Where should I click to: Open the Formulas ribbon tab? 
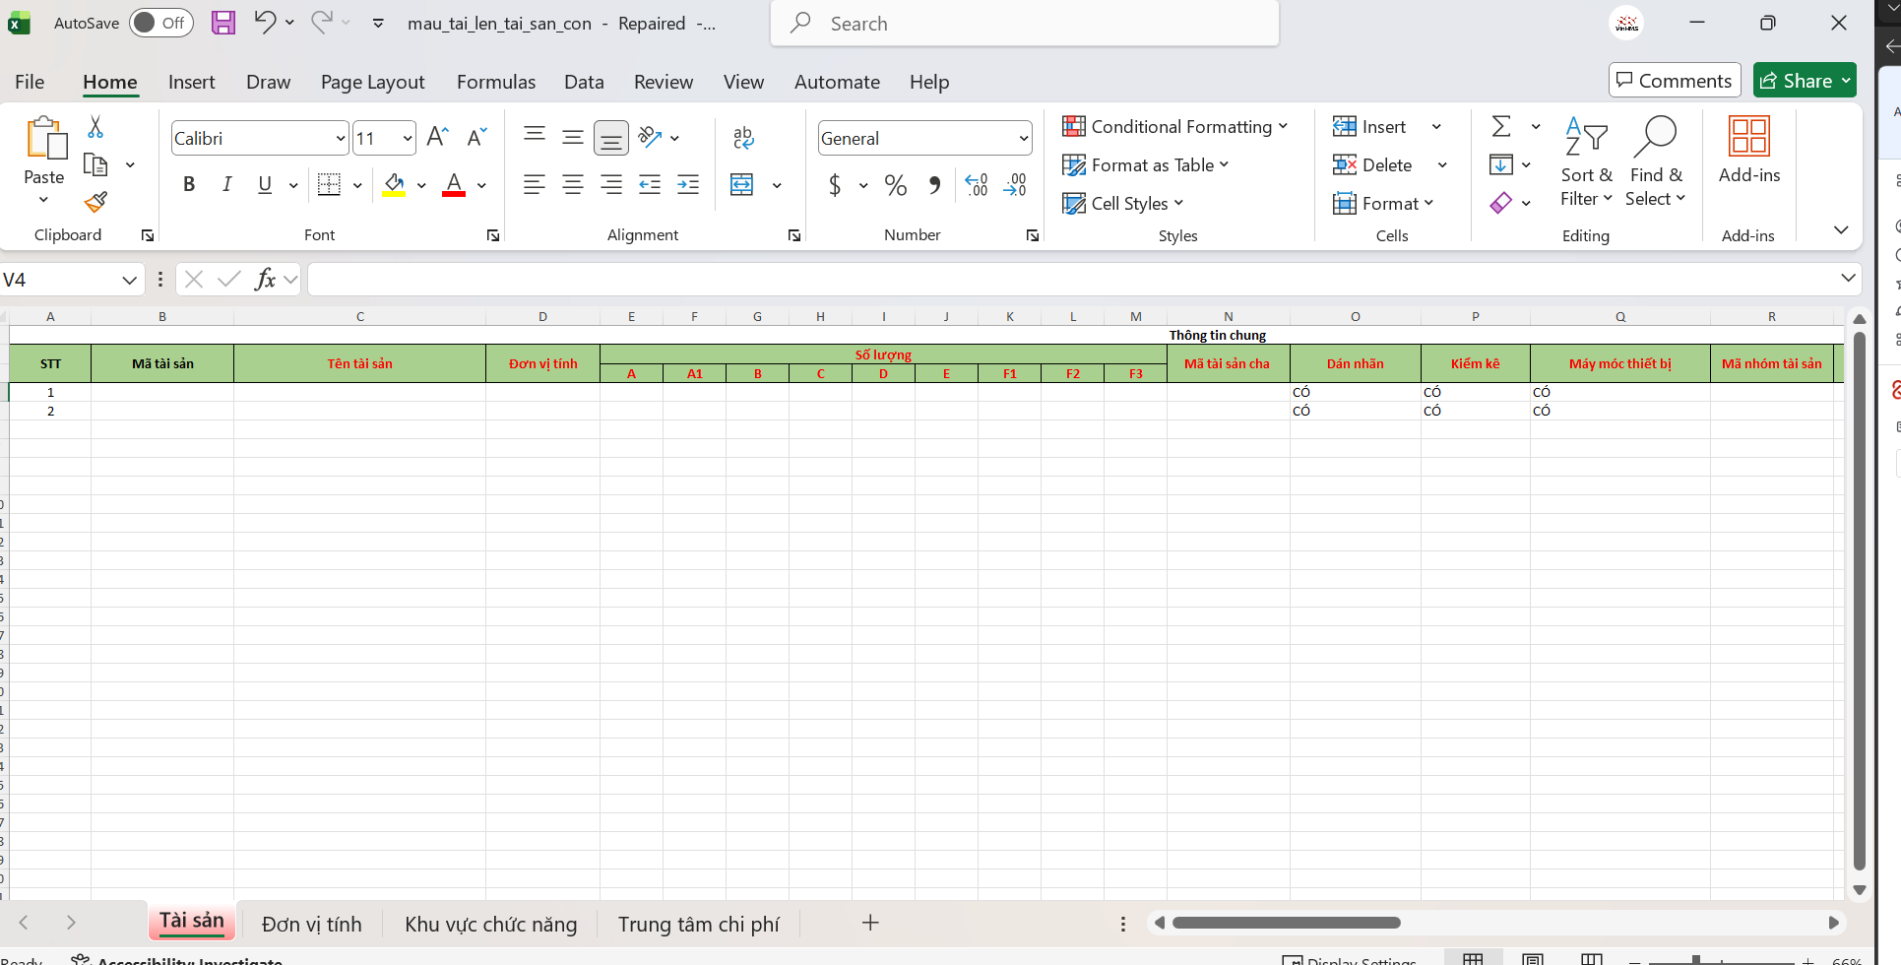[495, 82]
